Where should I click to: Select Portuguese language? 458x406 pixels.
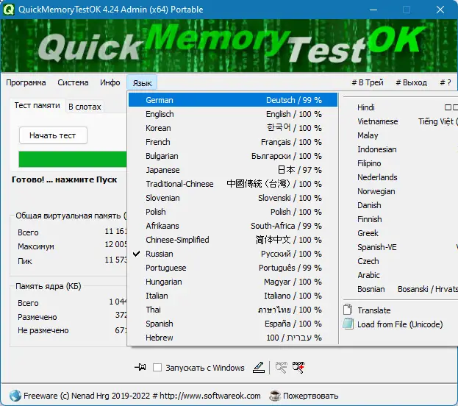233,268
